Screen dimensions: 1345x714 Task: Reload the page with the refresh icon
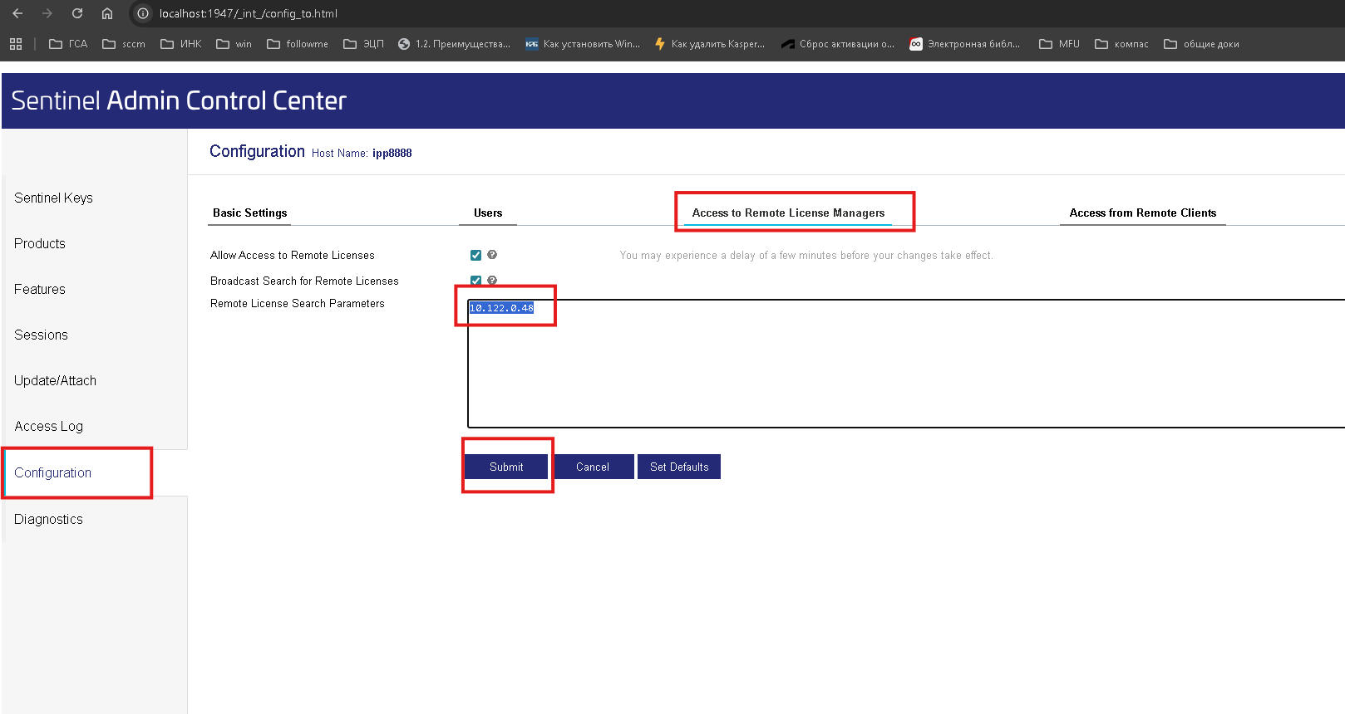pyautogui.click(x=77, y=13)
